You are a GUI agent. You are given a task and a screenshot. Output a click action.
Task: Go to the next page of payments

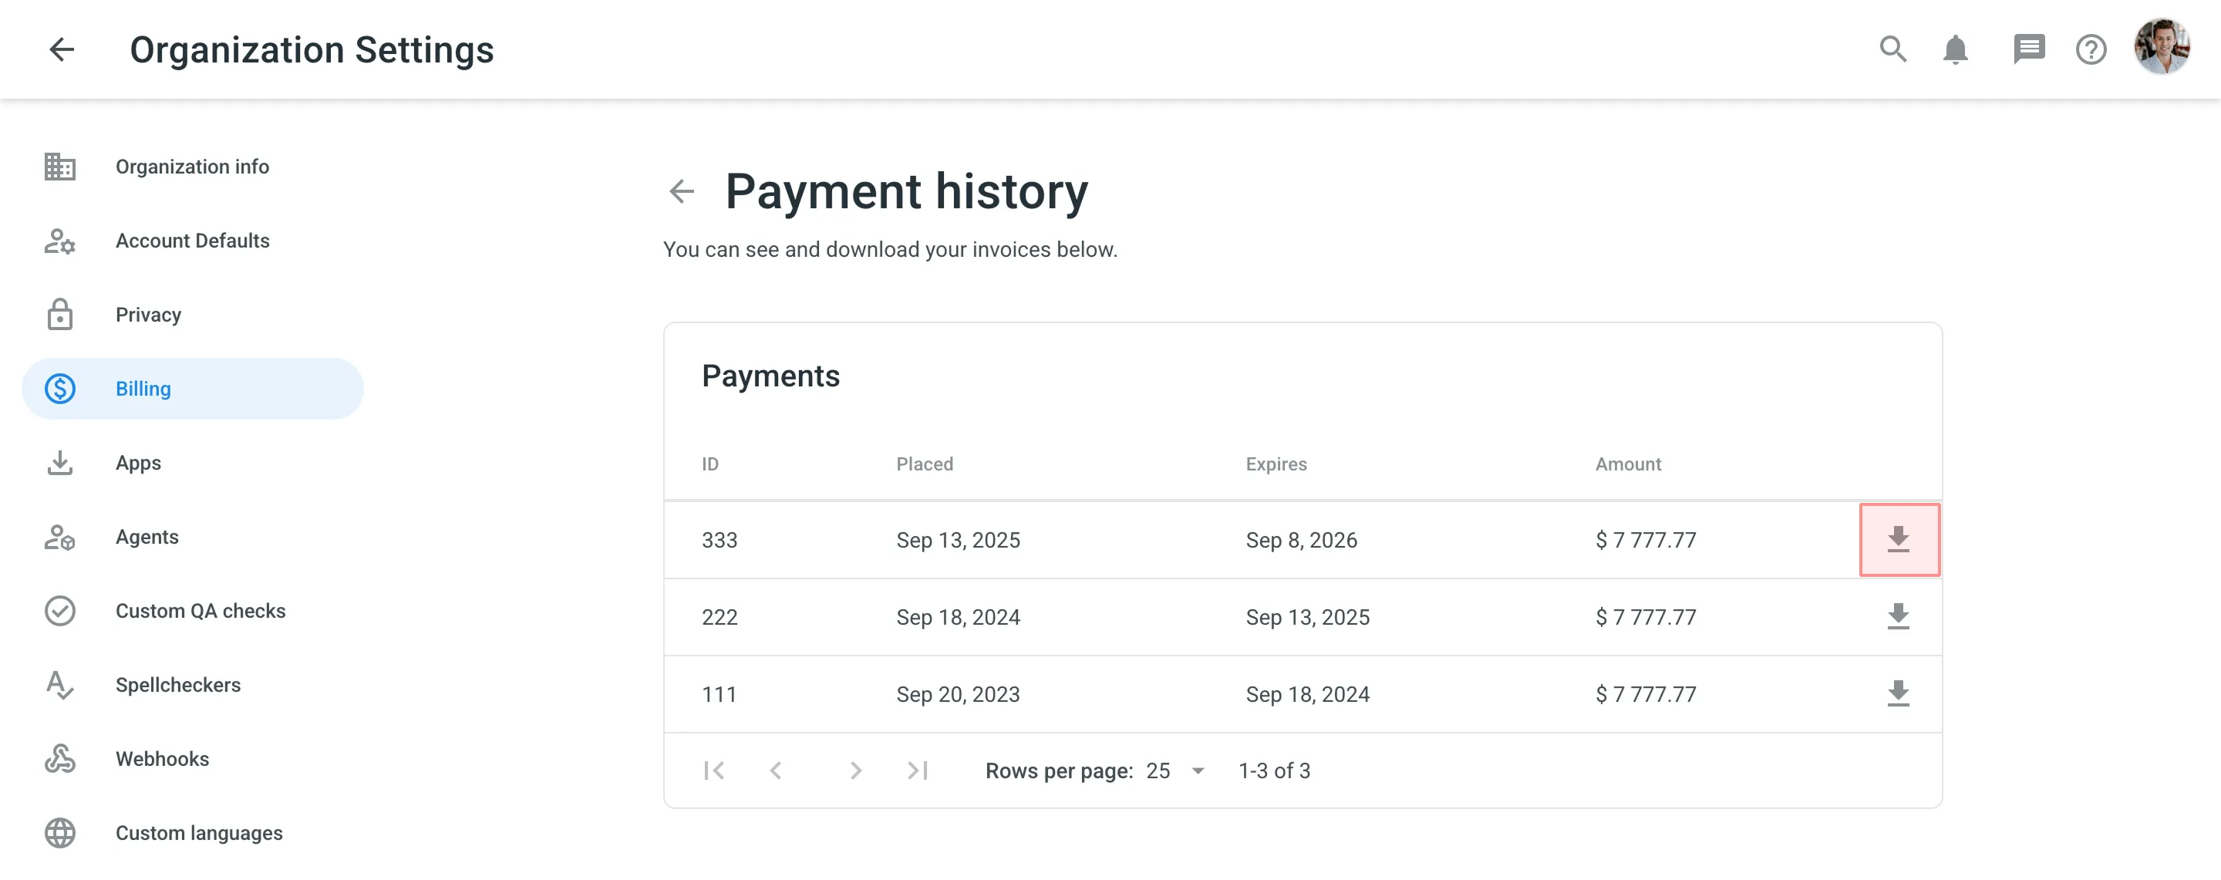tap(855, 770)
